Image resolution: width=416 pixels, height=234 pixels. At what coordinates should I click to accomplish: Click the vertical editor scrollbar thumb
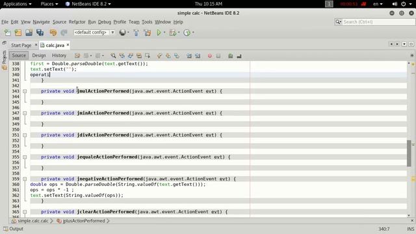tap(409, 153)
